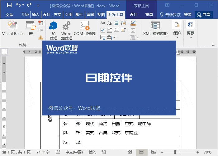Insert date picker content control

coord(123,30)
